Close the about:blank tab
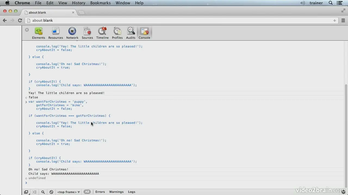This screenshot has width=348, height=195. 73,12
